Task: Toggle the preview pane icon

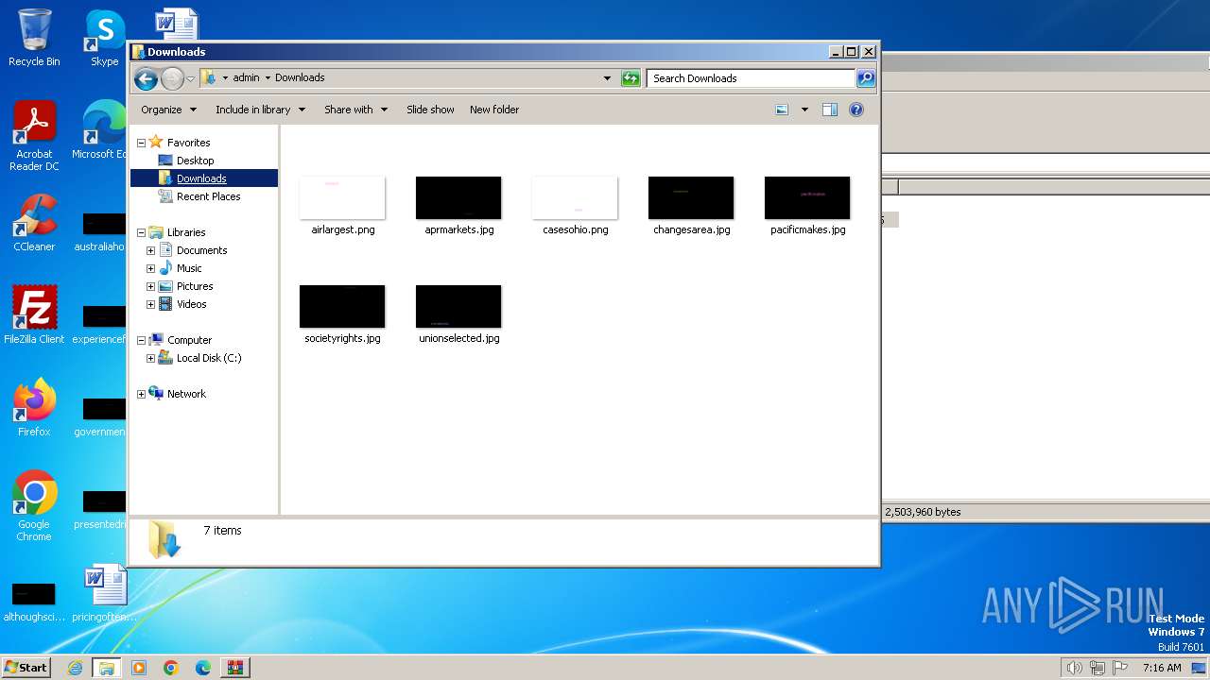Action: coord(830,110)
